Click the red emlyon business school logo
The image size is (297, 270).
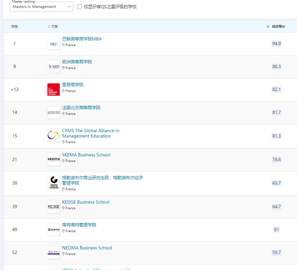[53, 90]
